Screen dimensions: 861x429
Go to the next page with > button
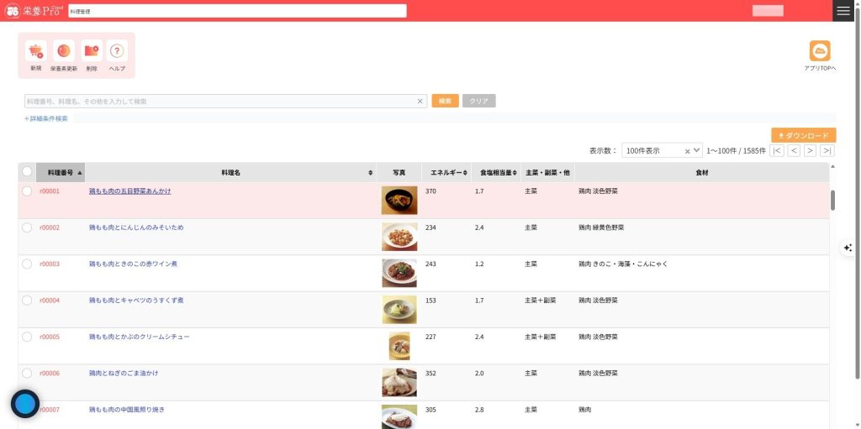(810, 150)
